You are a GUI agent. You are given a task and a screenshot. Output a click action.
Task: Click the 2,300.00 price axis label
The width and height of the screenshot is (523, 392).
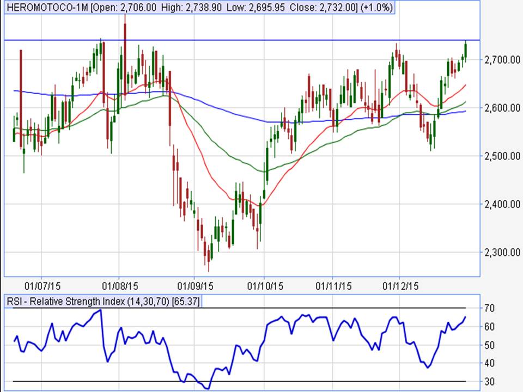coord(502,252)
